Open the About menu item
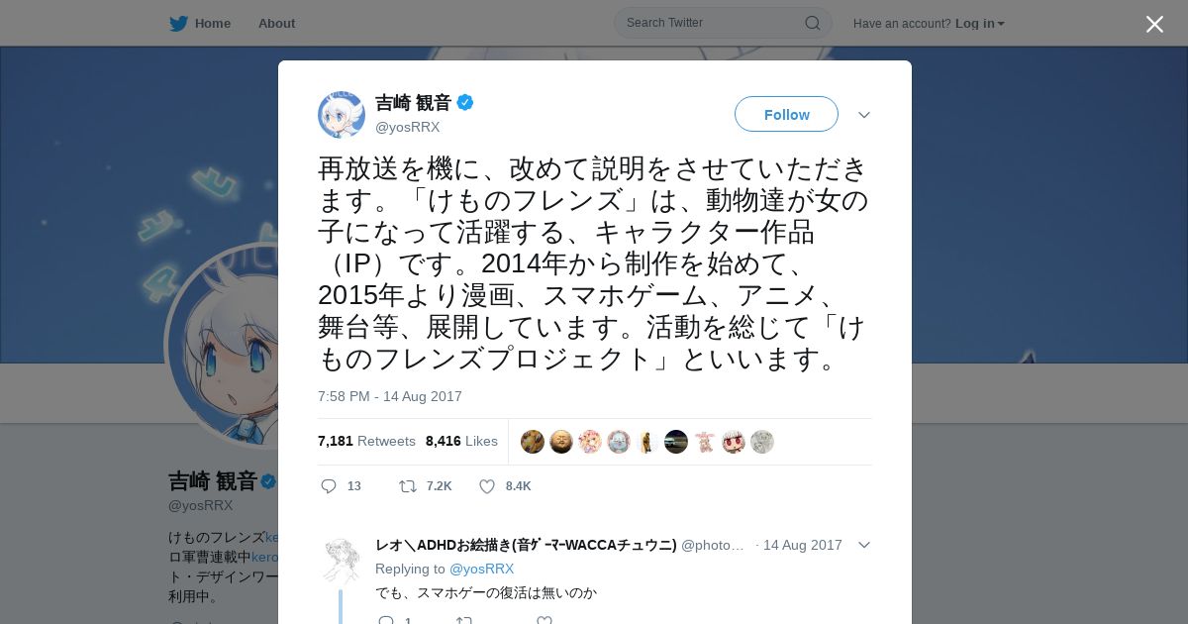Image resolution: width=1188 pixels, height=624 pixels. pos(276,23)
